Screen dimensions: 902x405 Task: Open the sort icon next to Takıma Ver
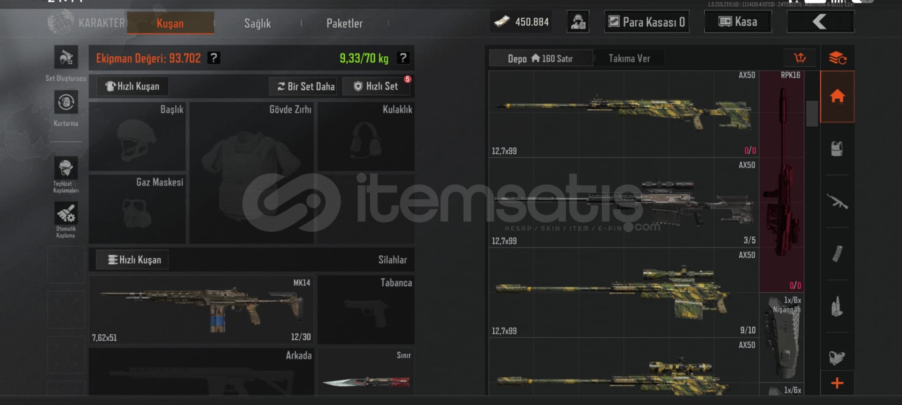pyautogui.click(x=800, y=58)
